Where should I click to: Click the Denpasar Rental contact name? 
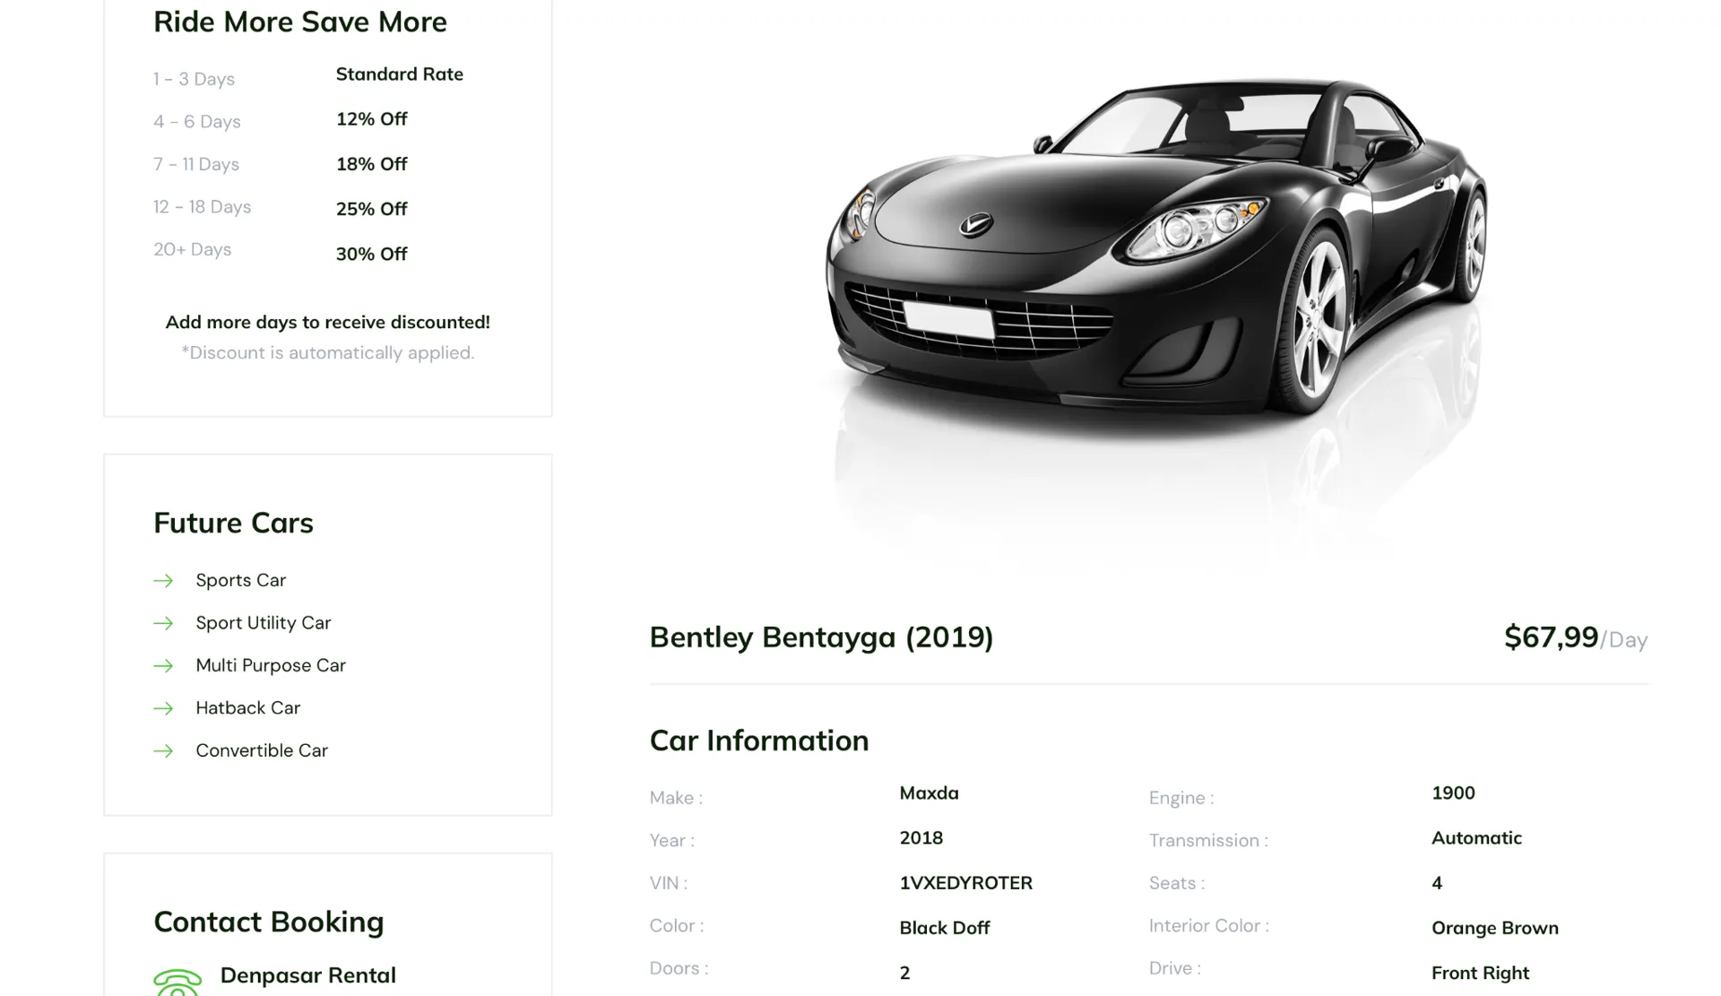(x=307, y=975)
